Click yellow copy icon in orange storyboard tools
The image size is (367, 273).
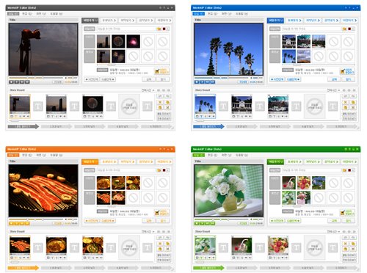(x=167, y=244)
